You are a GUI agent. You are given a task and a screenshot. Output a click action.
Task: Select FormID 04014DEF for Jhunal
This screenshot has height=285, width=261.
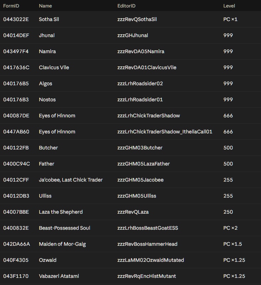pos(16,35)
